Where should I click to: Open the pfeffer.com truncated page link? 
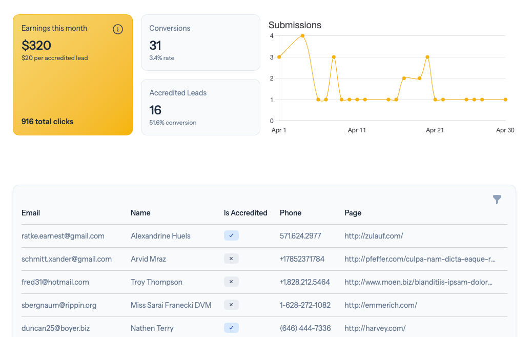point(420,259)
